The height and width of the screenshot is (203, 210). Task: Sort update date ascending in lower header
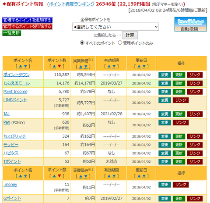[139, 176]
